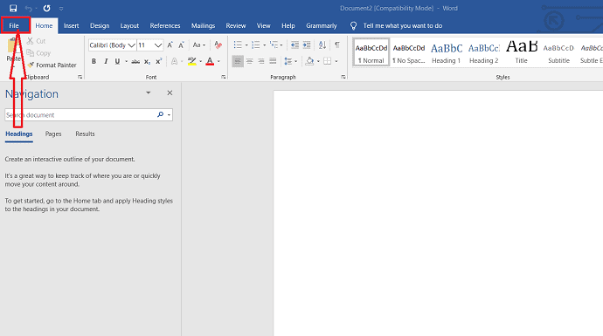Click the Undo arrow in the title bar
Image resolution: width=603 pixels, height=336 pixels.
(29, 8)
